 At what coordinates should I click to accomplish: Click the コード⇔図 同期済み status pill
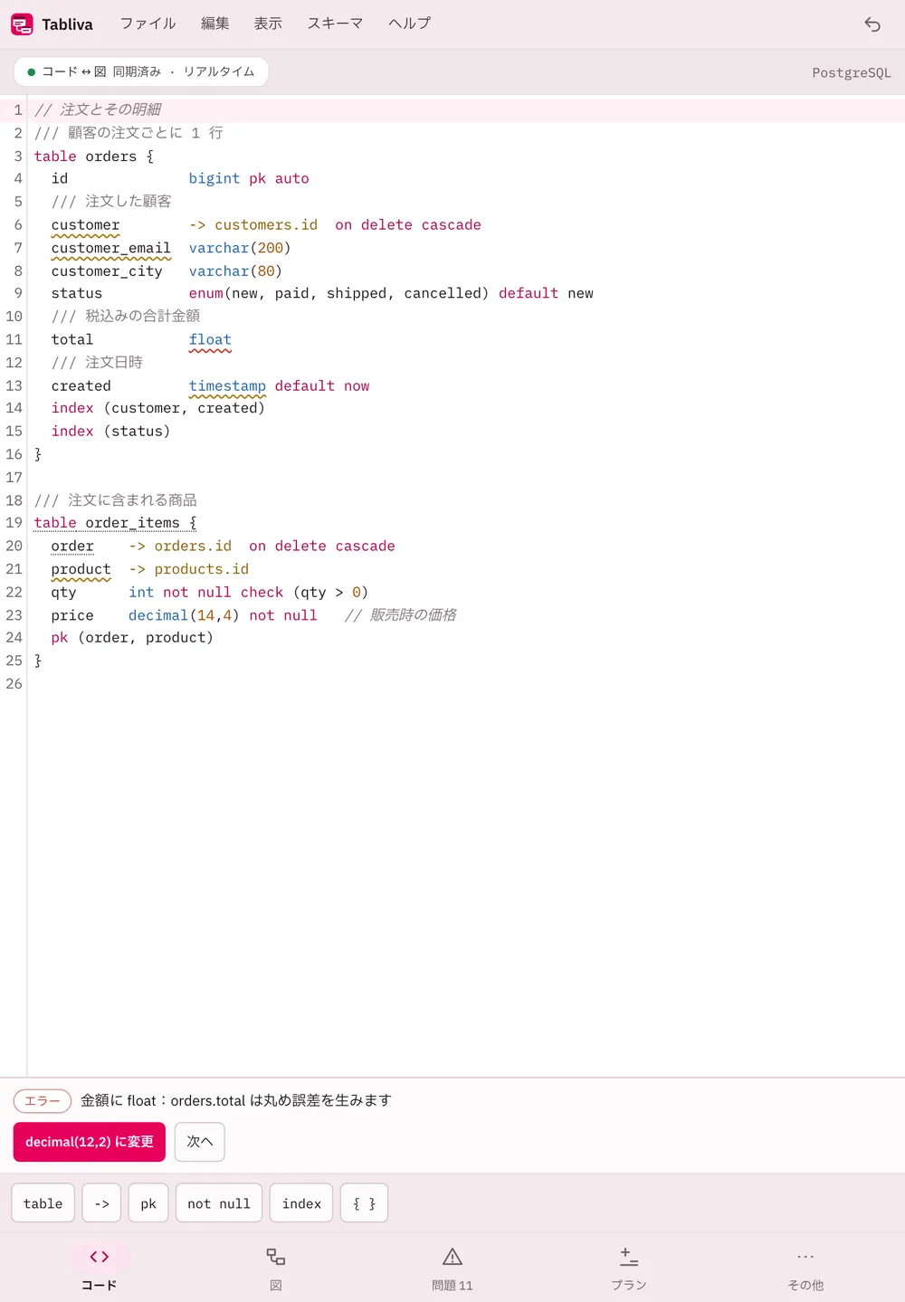141,71
